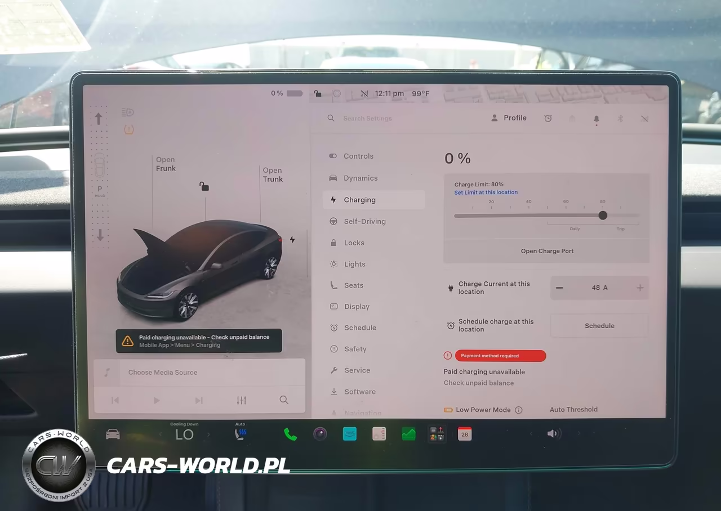Open the media equalizer sliders icon
The image size is (721, 511).
coord(242,400)
